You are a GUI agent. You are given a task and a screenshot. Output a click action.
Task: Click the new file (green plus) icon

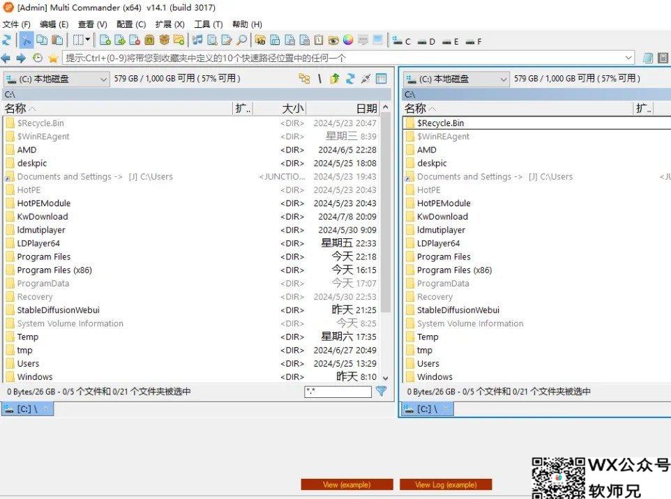click(x=105, y=40)
